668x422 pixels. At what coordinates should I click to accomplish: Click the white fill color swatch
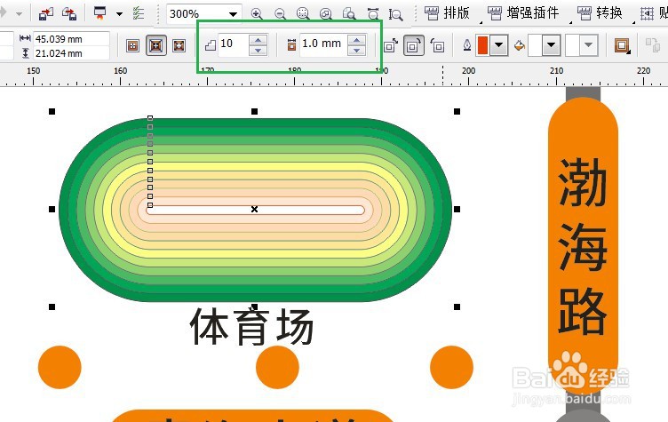(535, 45)
